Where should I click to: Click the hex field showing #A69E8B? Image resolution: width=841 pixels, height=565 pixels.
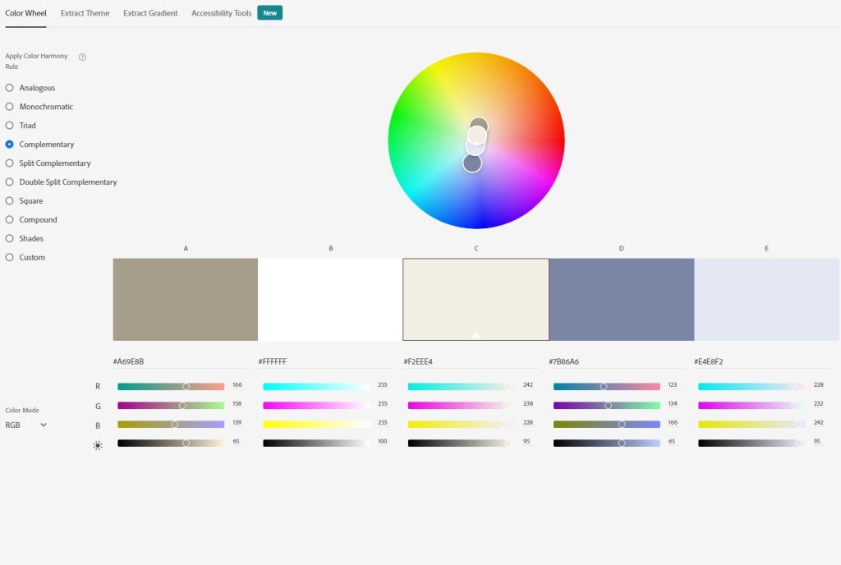pos(180,361)
